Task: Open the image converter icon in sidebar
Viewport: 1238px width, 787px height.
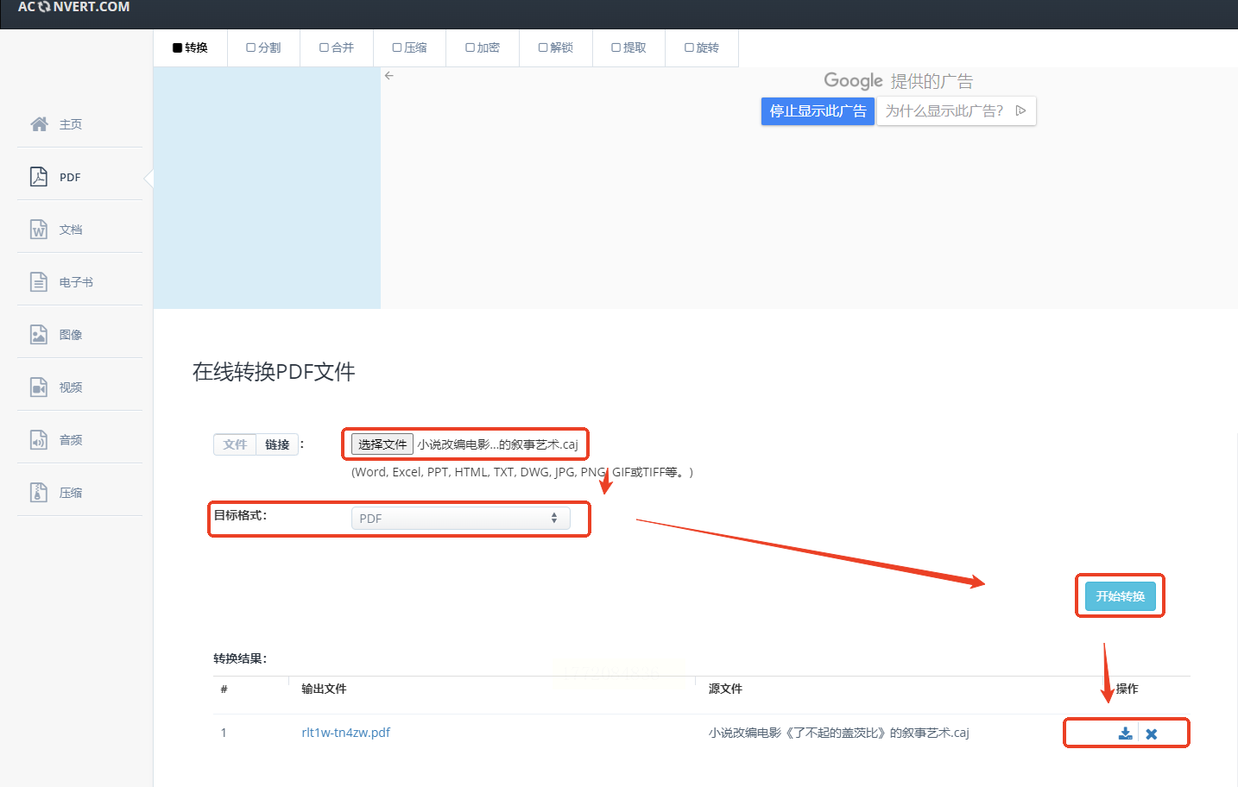Action: pyautogui.click(x=39, y=335)
